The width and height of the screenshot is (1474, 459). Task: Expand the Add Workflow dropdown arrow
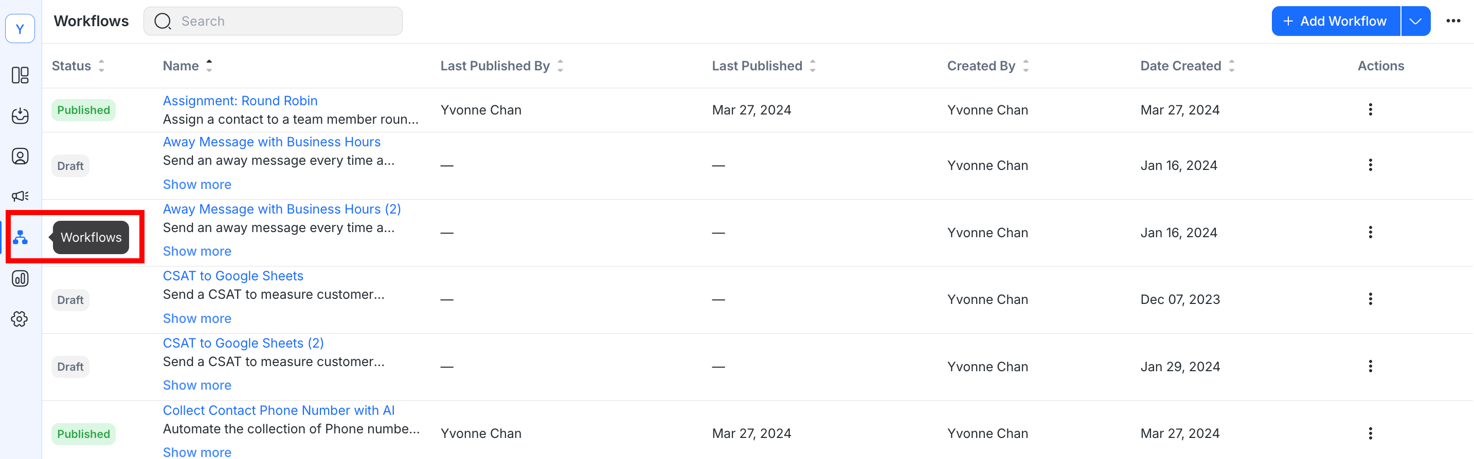click(x=1415, y=21)
